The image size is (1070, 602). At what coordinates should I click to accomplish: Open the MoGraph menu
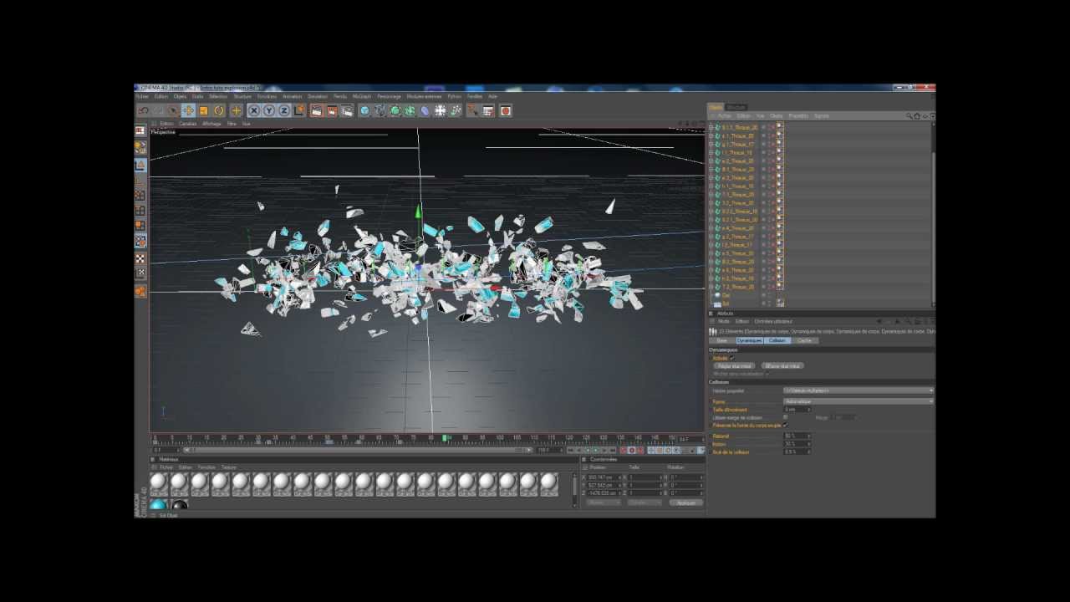click(x=362, y=96)
